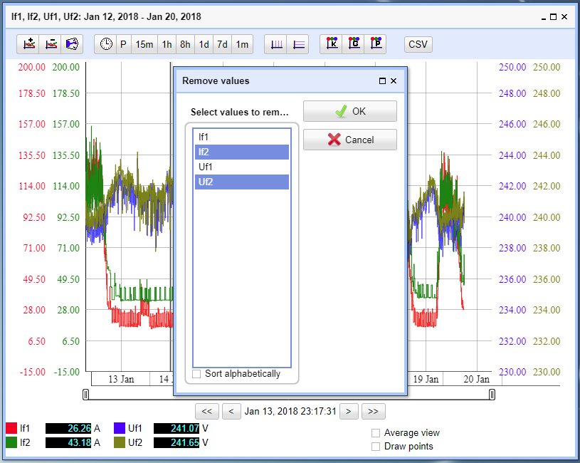
Task: Click the If2 value 43.18 readout
Action: click(x=68, y=442)
